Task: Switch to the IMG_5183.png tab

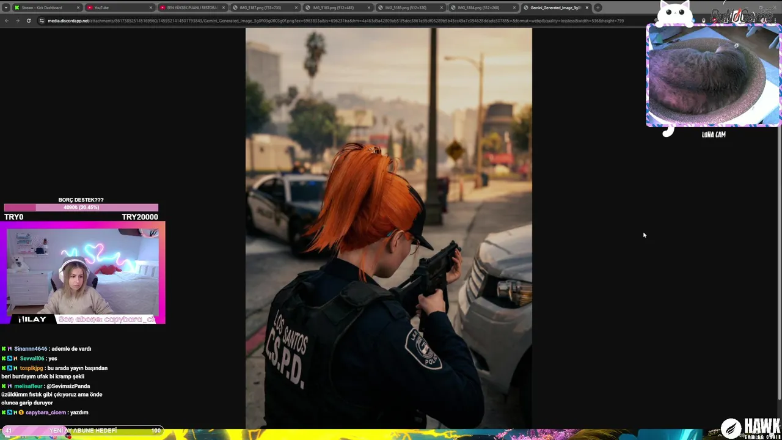Action: [x=337, y=8]
